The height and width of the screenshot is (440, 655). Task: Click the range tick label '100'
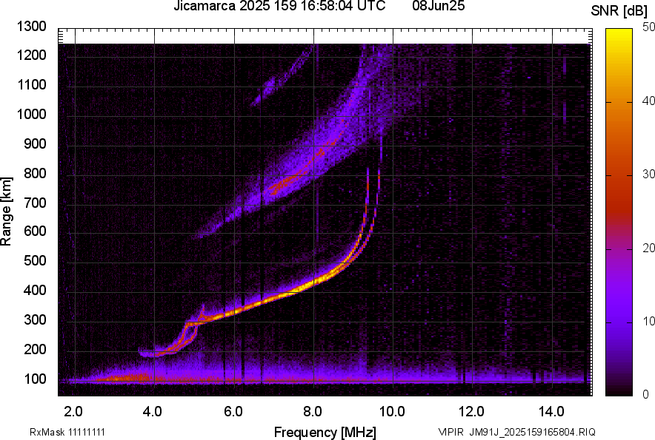tap(35, 379)
